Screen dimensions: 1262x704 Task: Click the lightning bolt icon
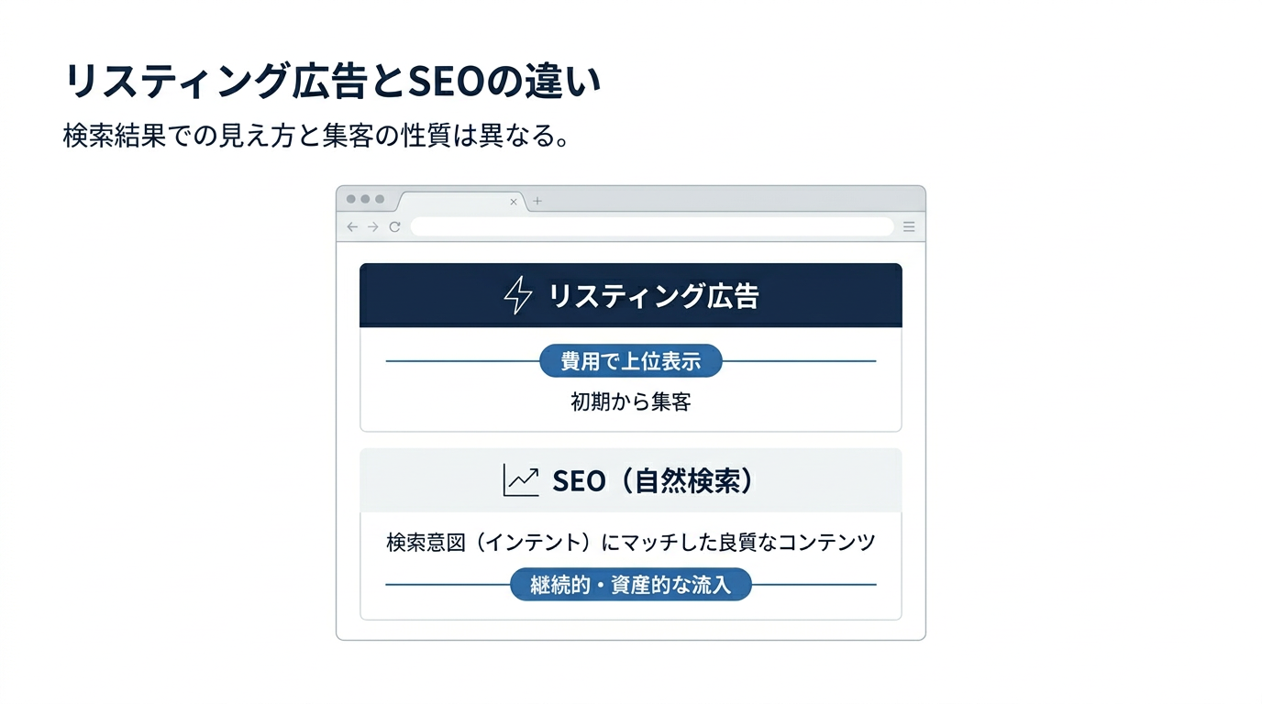pos(518,296)
